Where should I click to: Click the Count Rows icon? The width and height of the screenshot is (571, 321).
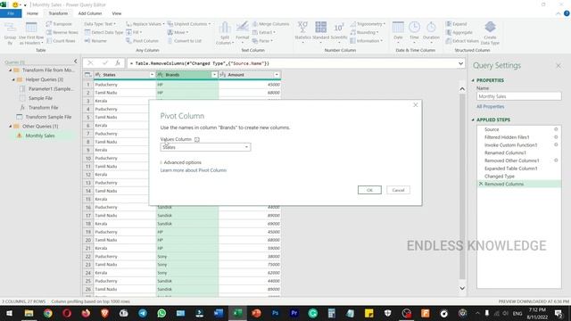pos(49,41)
